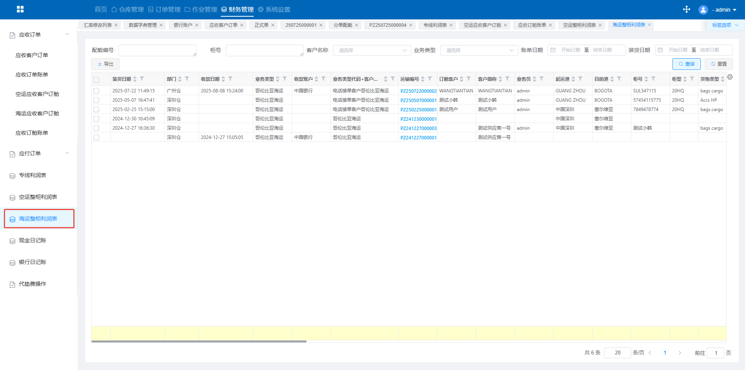Screen dimensions: 745x370
Task: Click the next page arrow
Action: (x=679, y=353)
